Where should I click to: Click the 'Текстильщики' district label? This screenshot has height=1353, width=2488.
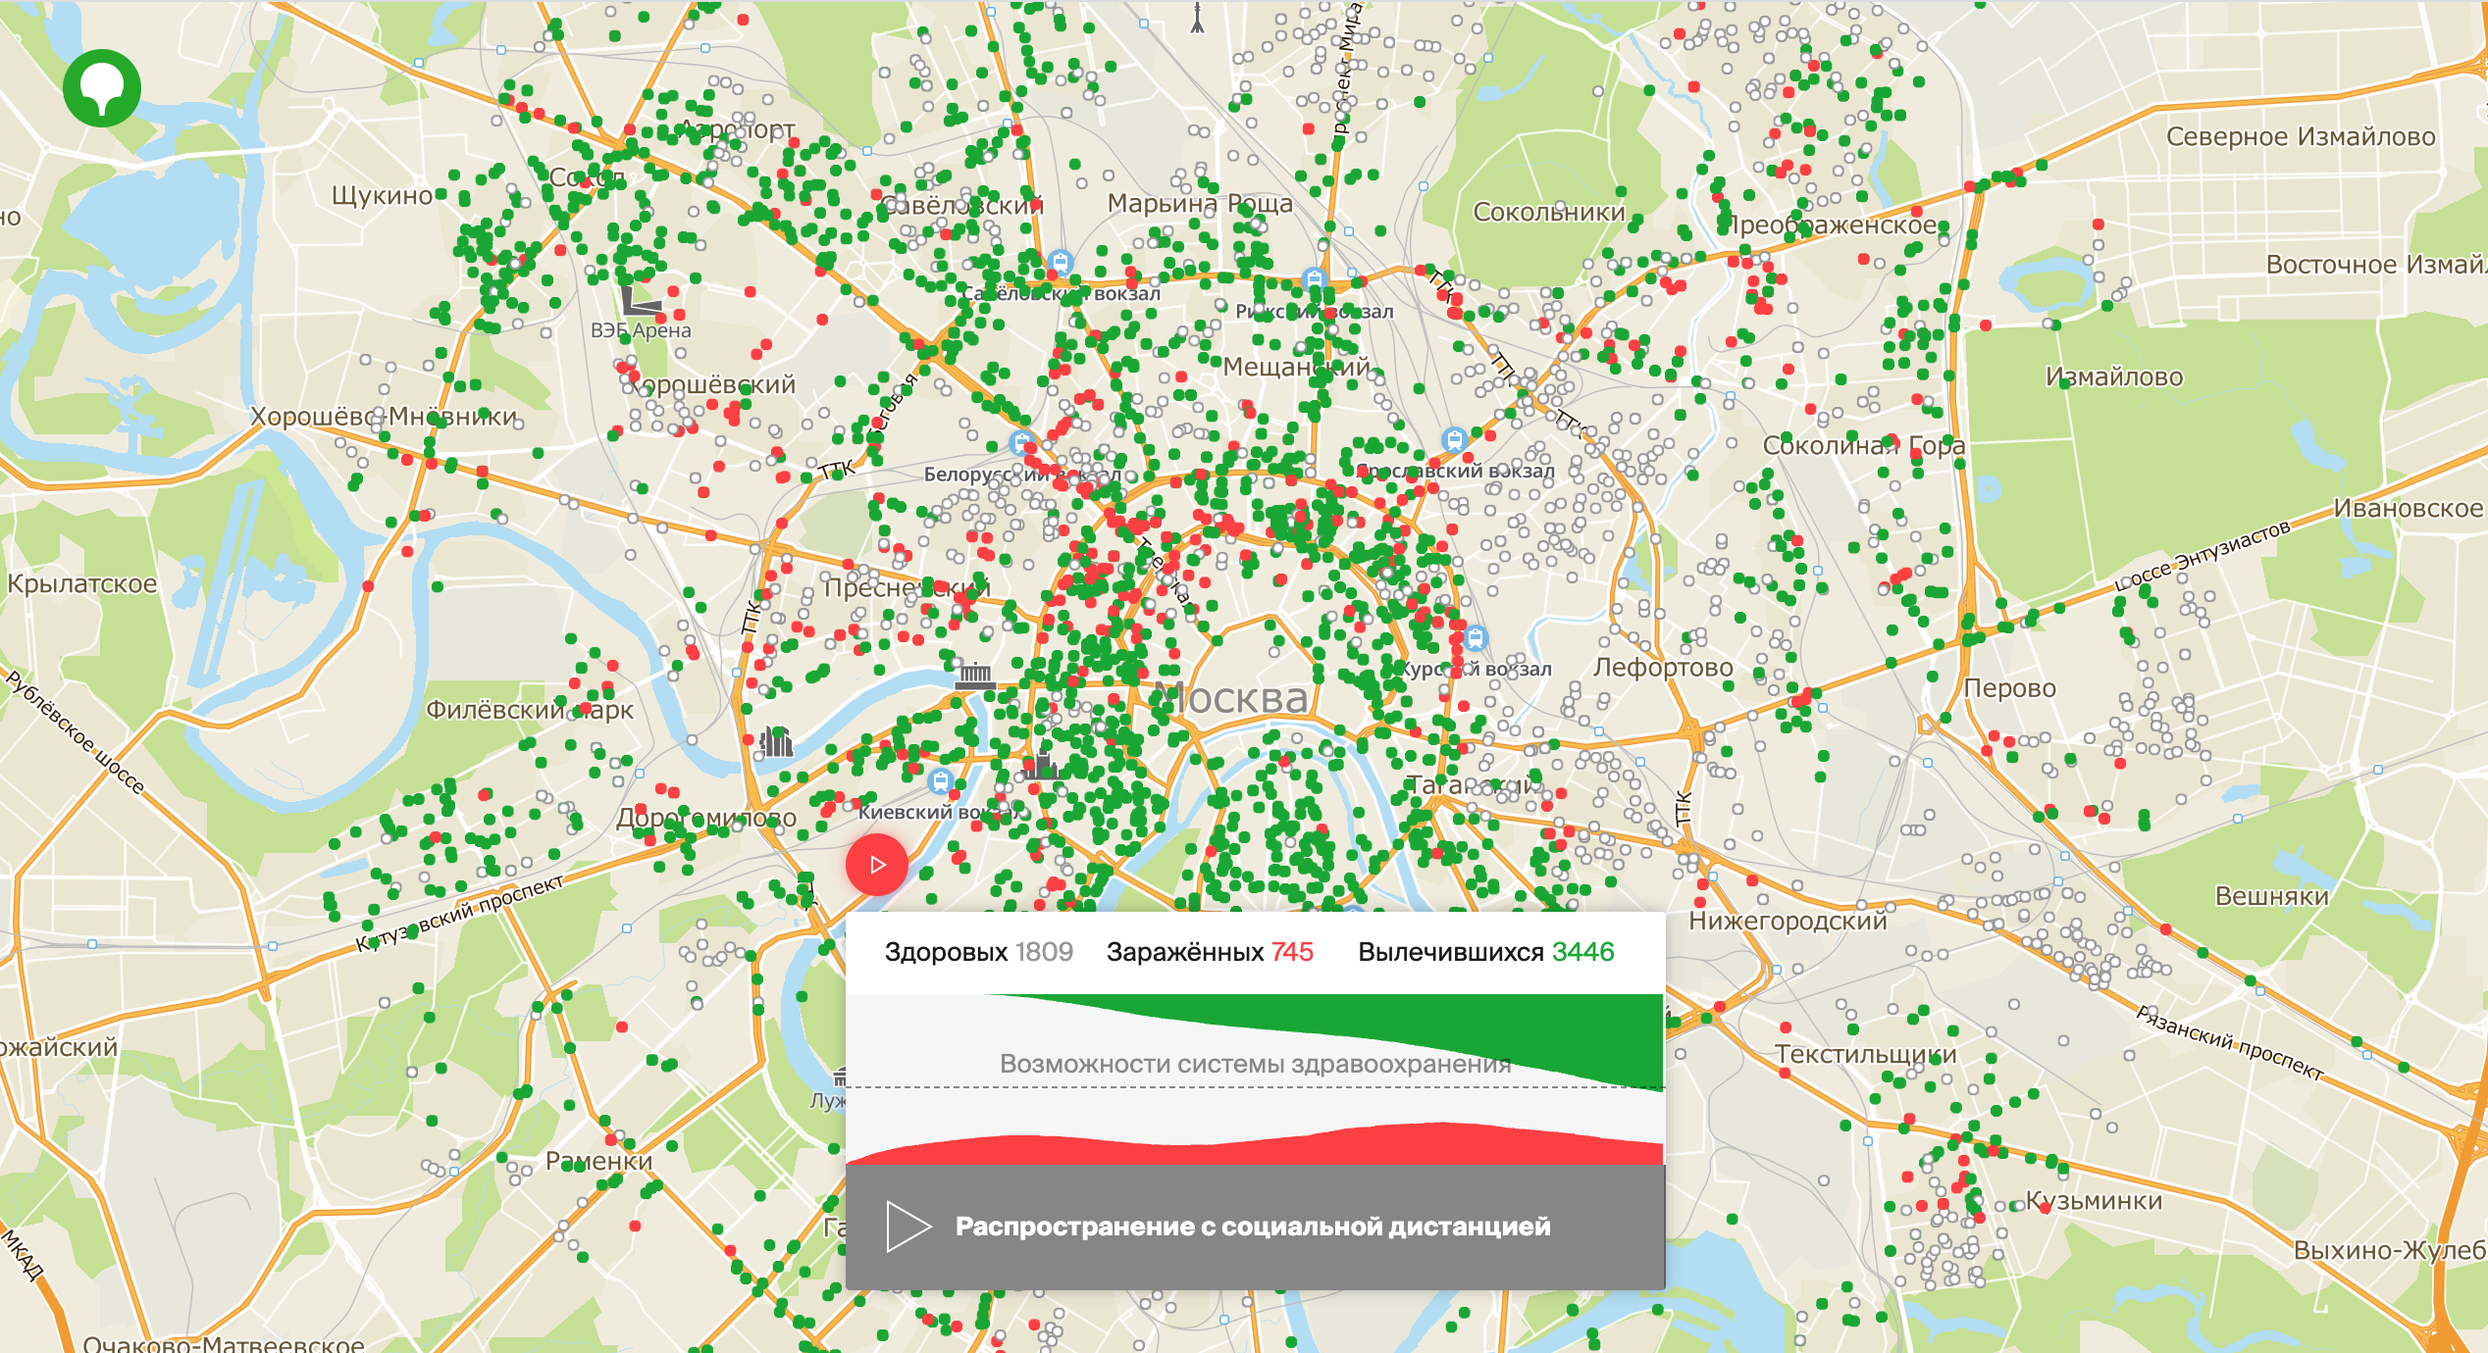(x=1866, y=1054)
